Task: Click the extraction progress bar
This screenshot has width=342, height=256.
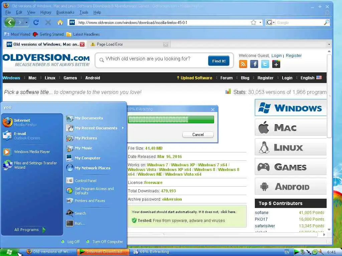Action: pyautogui.click(x=171, y=120)
